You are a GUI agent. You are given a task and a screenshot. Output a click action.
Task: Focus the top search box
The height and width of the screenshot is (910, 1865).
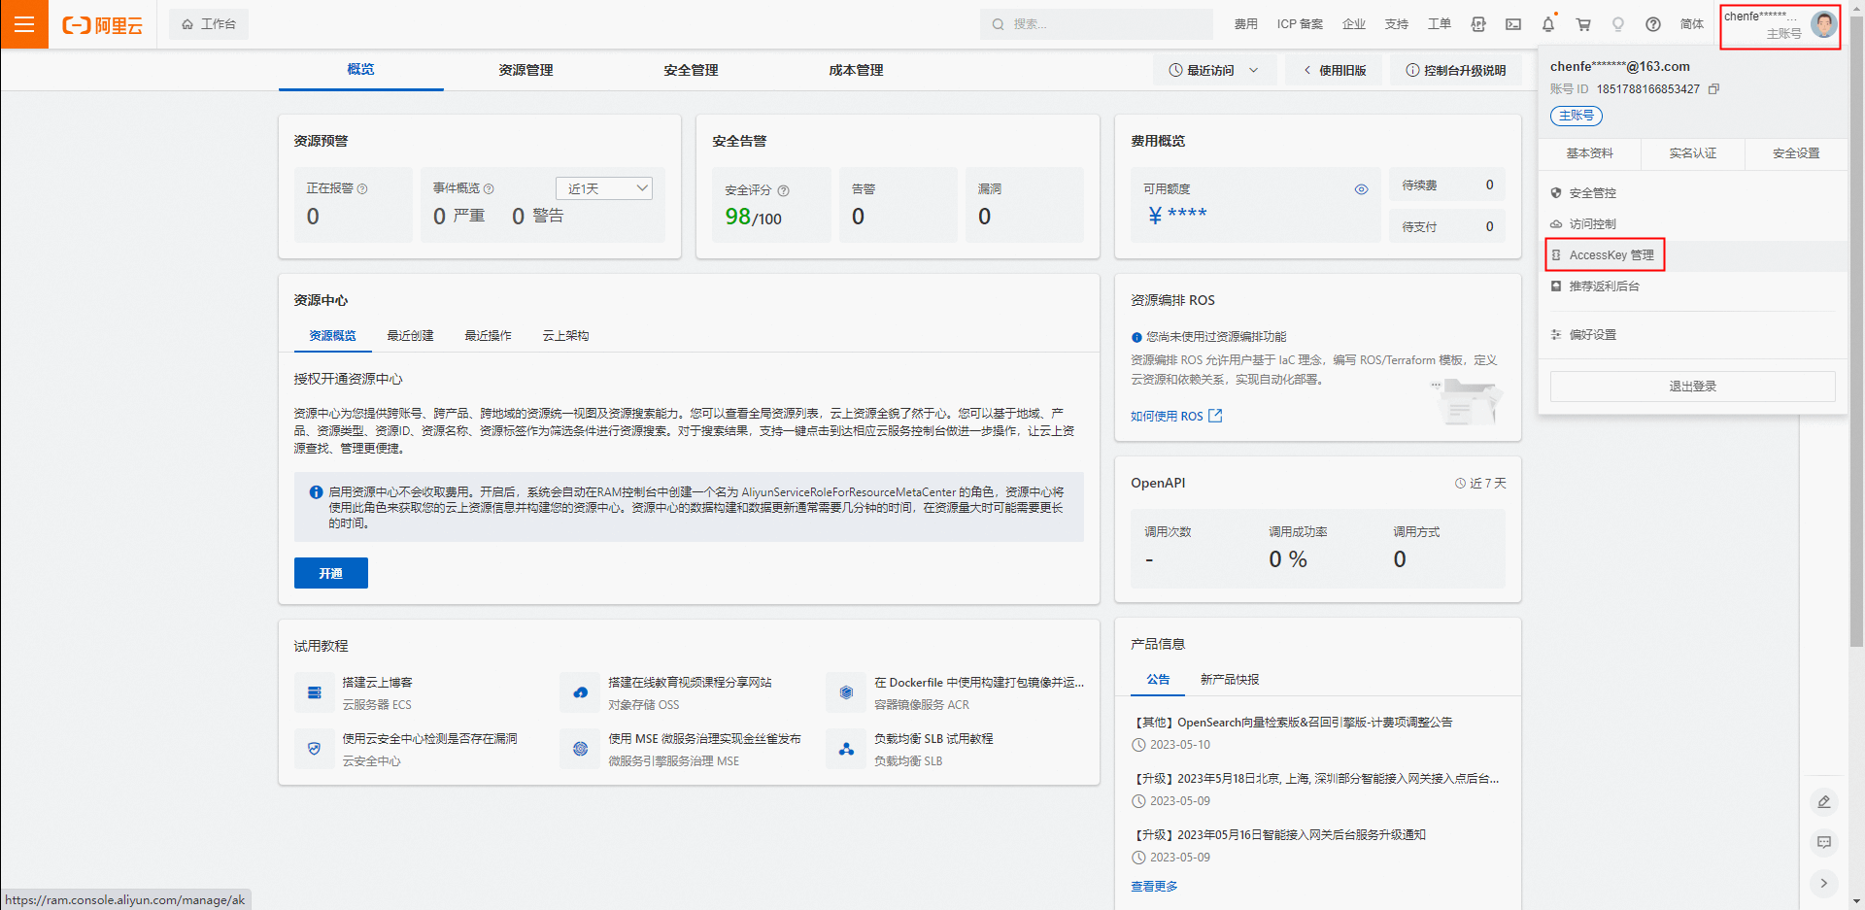[x=1097, y=24]
